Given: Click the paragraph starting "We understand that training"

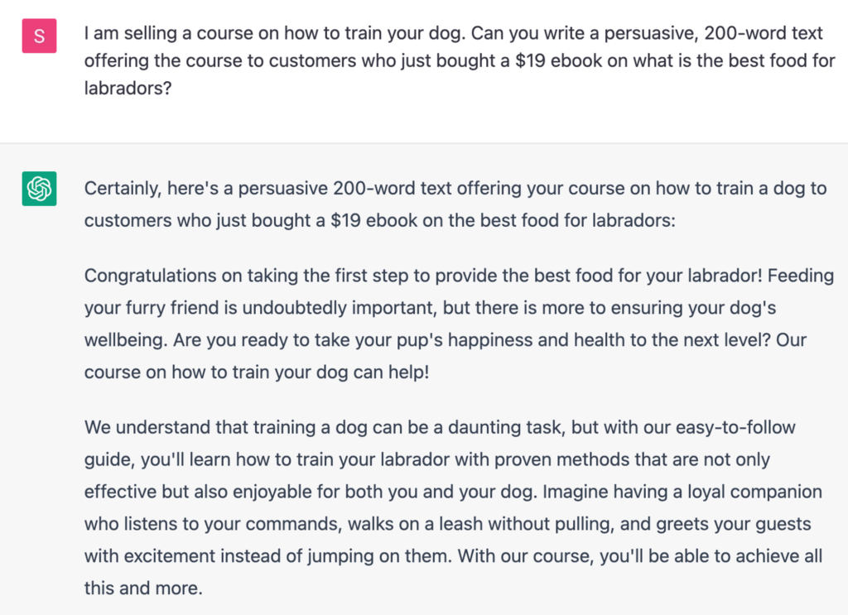Looking at the screenshot, I should click(453, 507).
